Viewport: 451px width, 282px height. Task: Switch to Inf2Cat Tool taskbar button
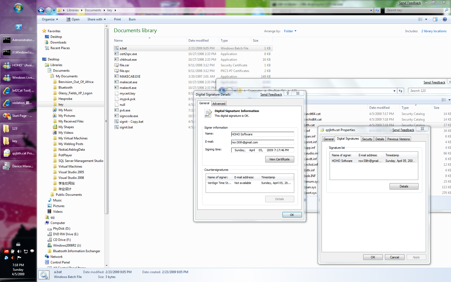pos(19,91)
